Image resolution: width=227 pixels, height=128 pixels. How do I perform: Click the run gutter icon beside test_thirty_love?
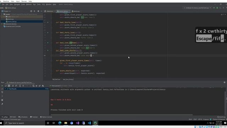tap(48, 22)
